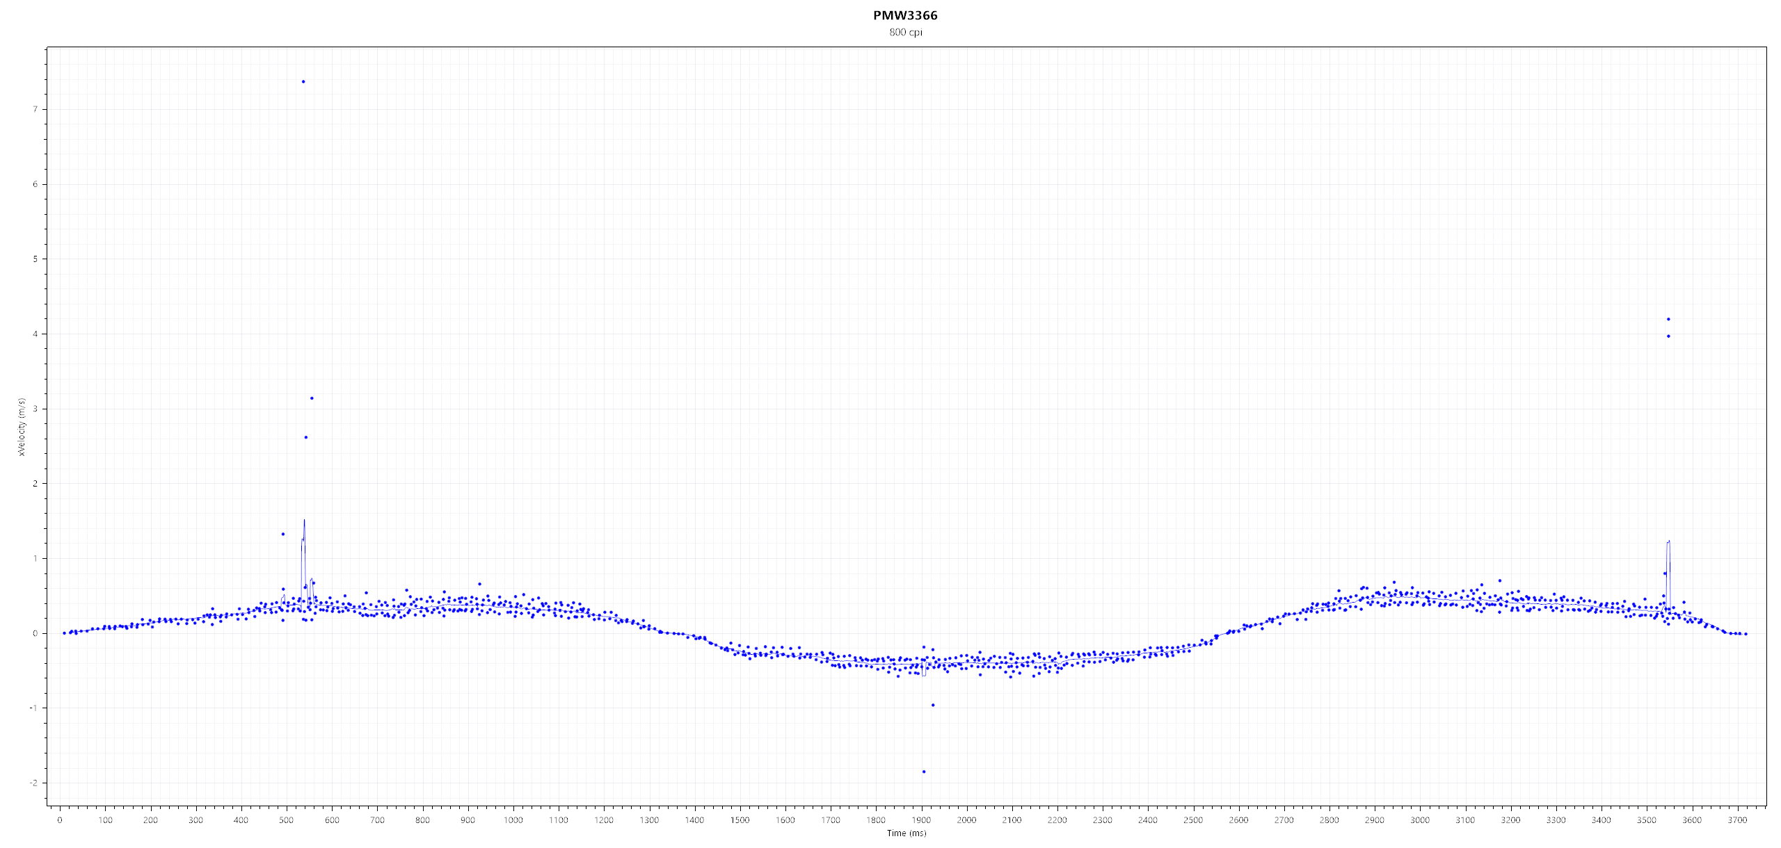Click the 800 cpi subtitle
Viewport: 1781px width, 848px height.
pyautogui.click(x=905, y=33)
